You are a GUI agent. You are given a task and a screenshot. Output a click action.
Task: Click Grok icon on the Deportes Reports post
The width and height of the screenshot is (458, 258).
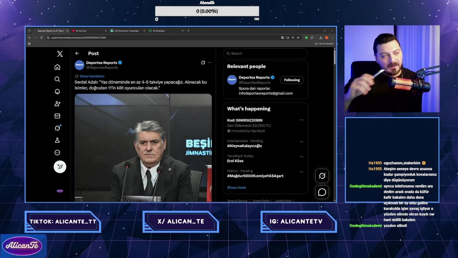(x=203, y=62)
